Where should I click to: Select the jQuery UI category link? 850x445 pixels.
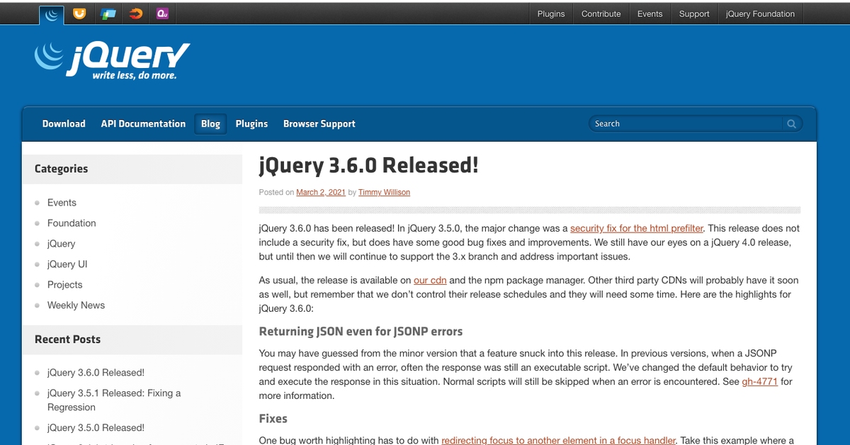point(67,264)
